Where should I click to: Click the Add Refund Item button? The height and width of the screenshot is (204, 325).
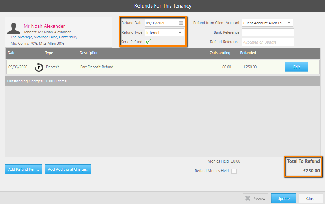[x=24, y=169]
